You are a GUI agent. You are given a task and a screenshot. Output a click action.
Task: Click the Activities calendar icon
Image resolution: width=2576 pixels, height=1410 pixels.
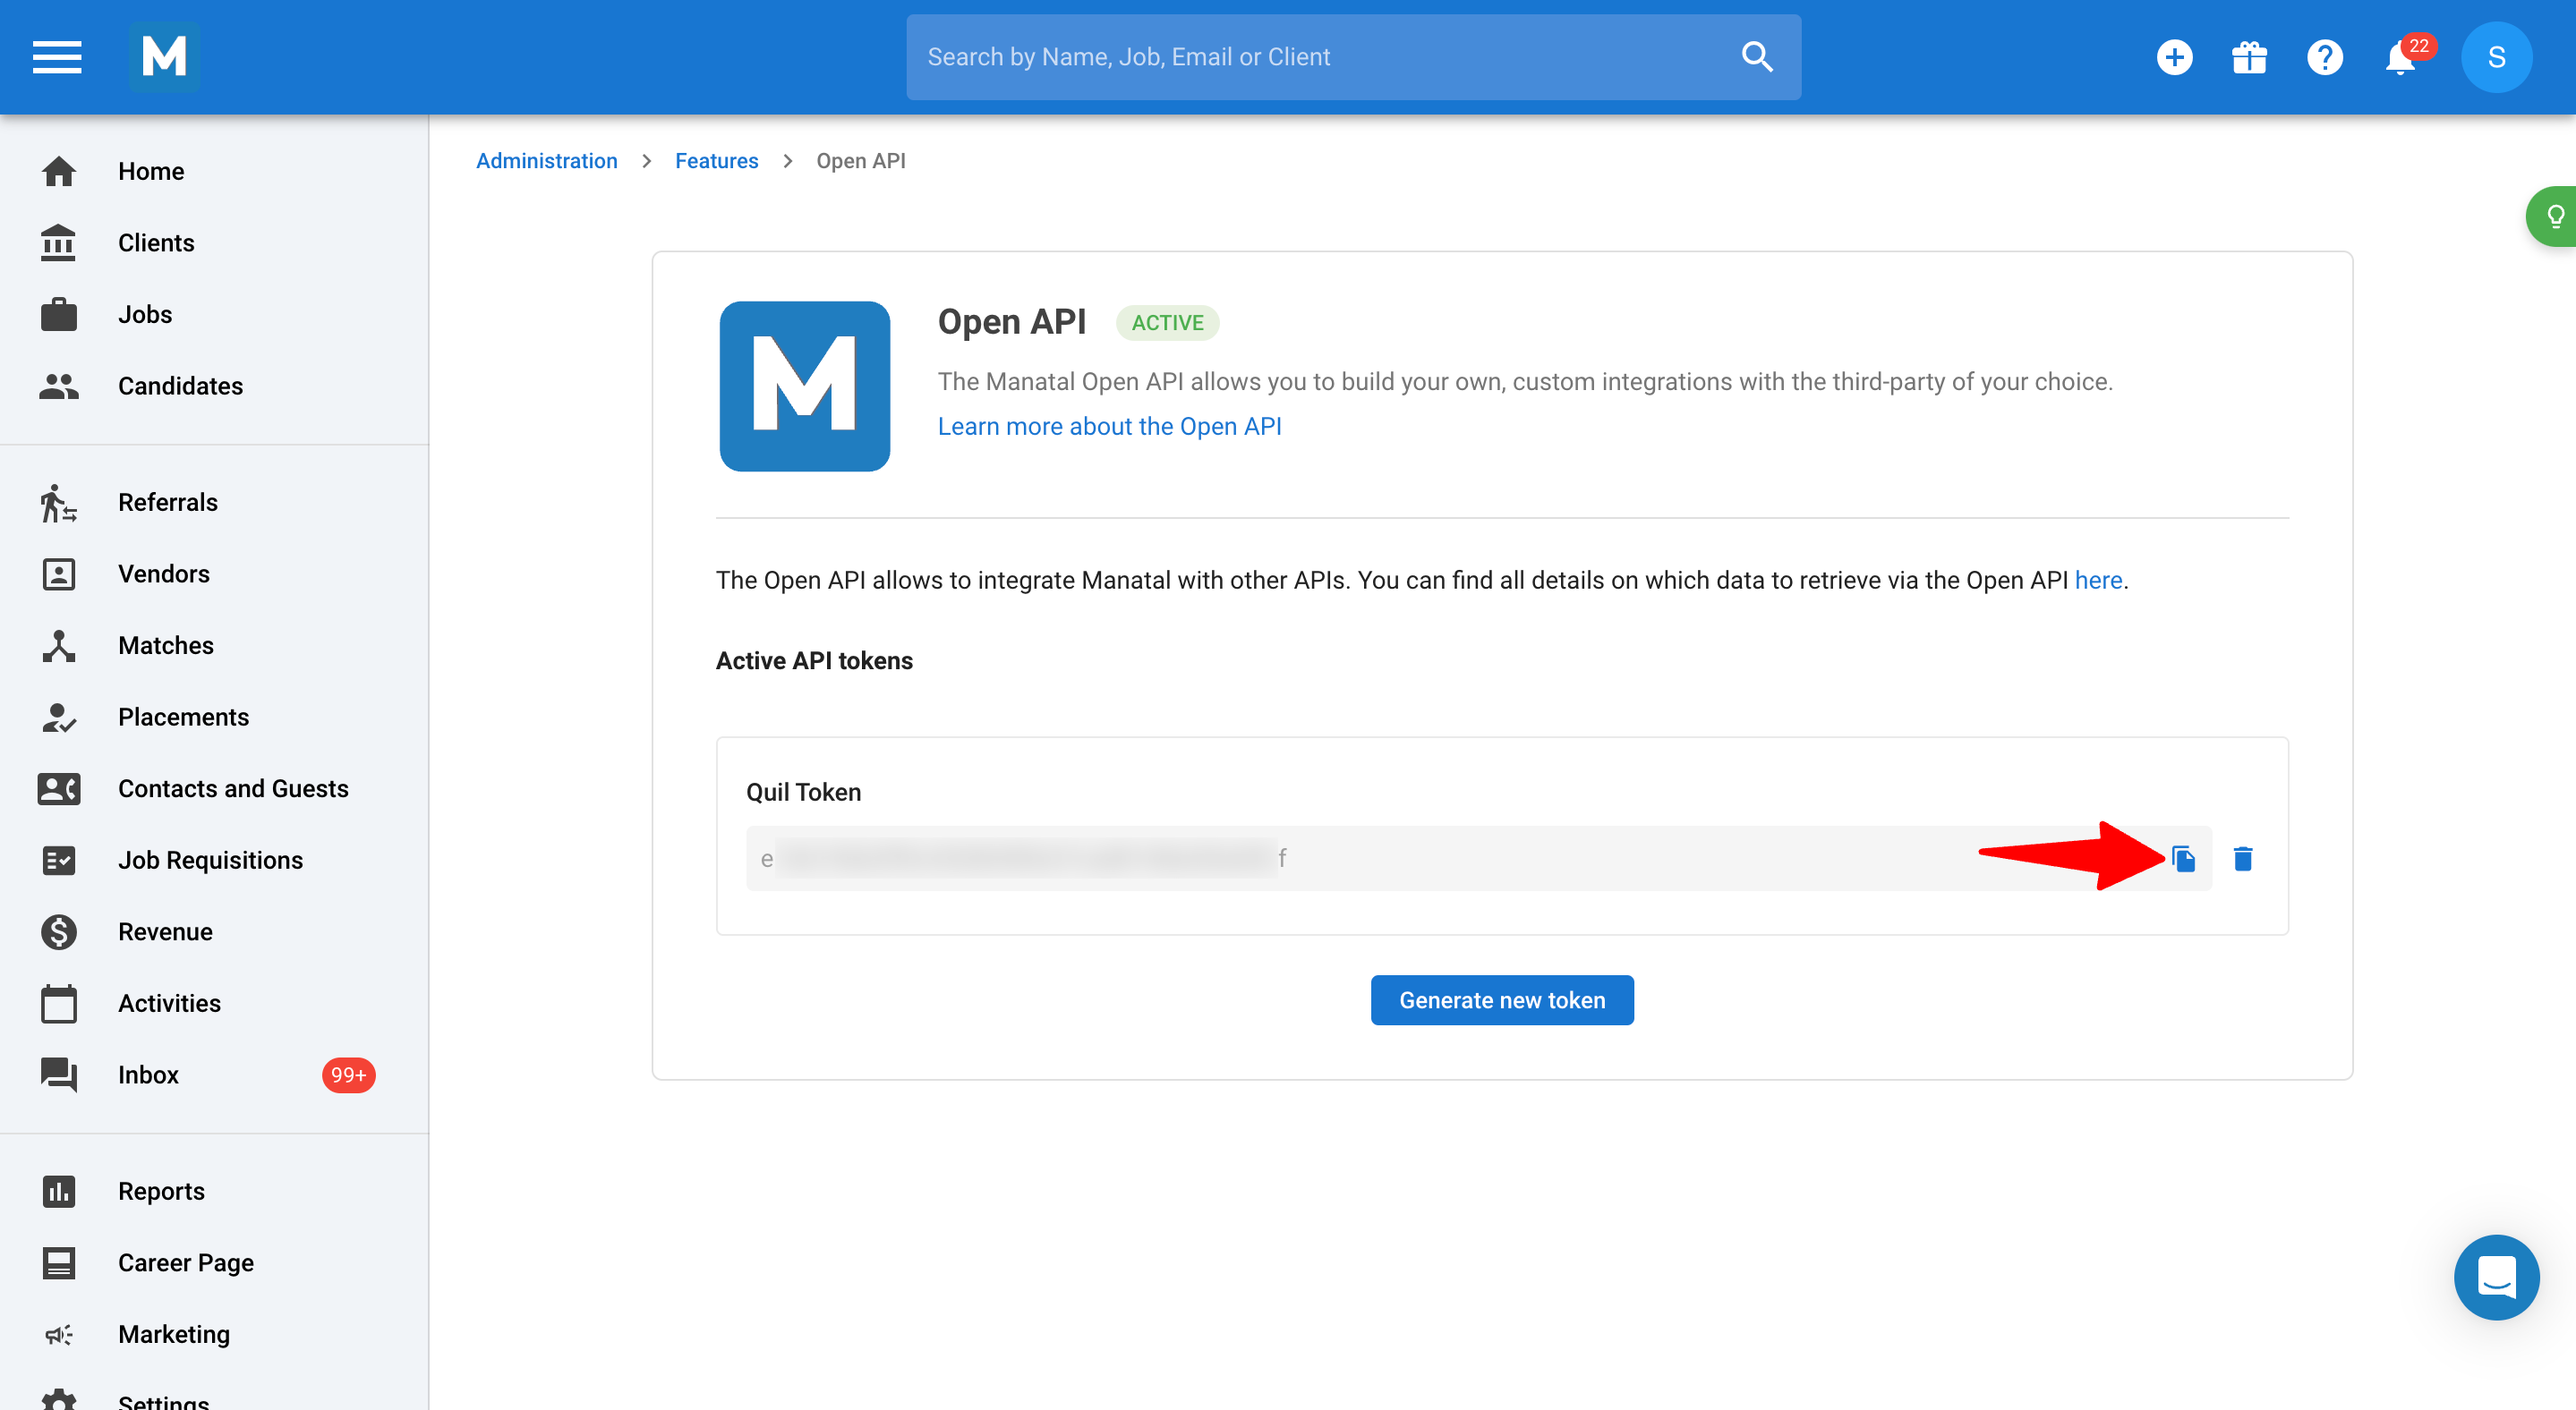(x=59, y=1003)
